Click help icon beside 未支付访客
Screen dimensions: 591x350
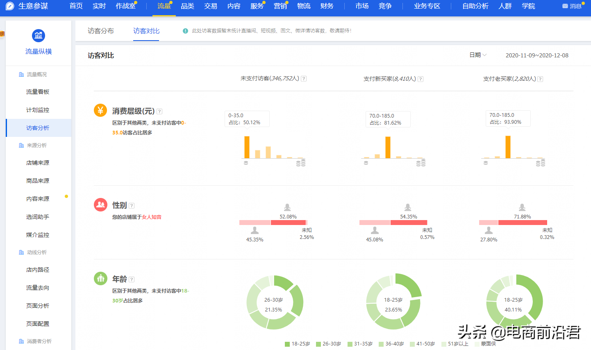(x=304, y=79)
